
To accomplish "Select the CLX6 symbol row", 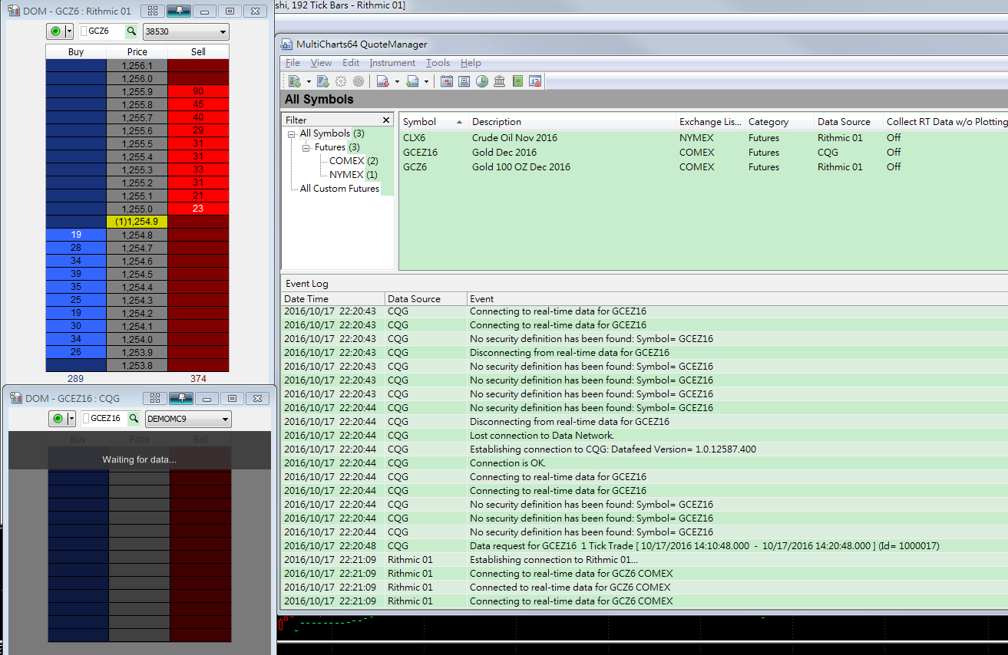I will [x=703, y=138].
